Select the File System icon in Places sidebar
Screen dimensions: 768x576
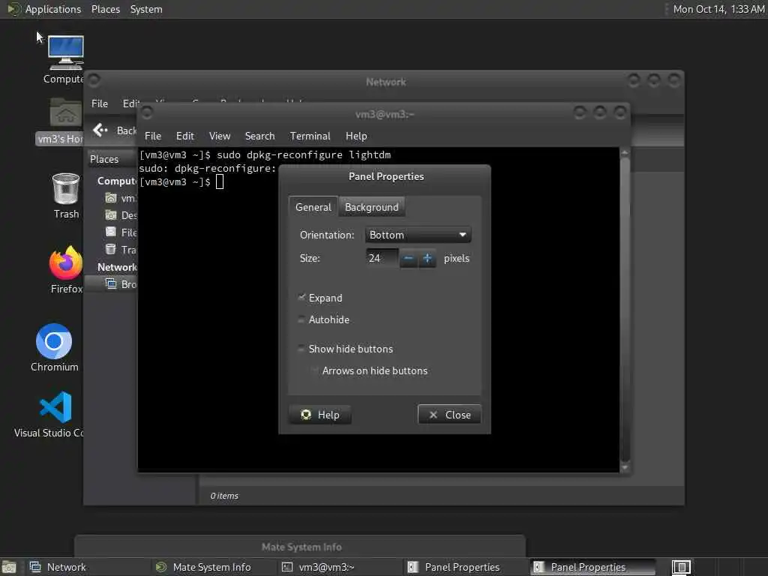(x=111, y=232)
